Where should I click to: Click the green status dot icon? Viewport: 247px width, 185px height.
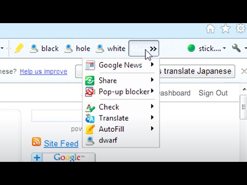coord(191,48)
